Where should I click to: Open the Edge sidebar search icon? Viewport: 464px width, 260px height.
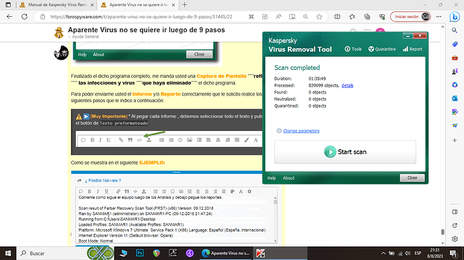click(x=455, y=30)
